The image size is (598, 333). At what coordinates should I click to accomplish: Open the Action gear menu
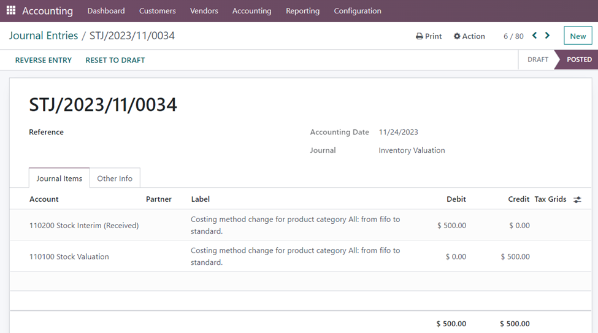(x=469, y=36)
